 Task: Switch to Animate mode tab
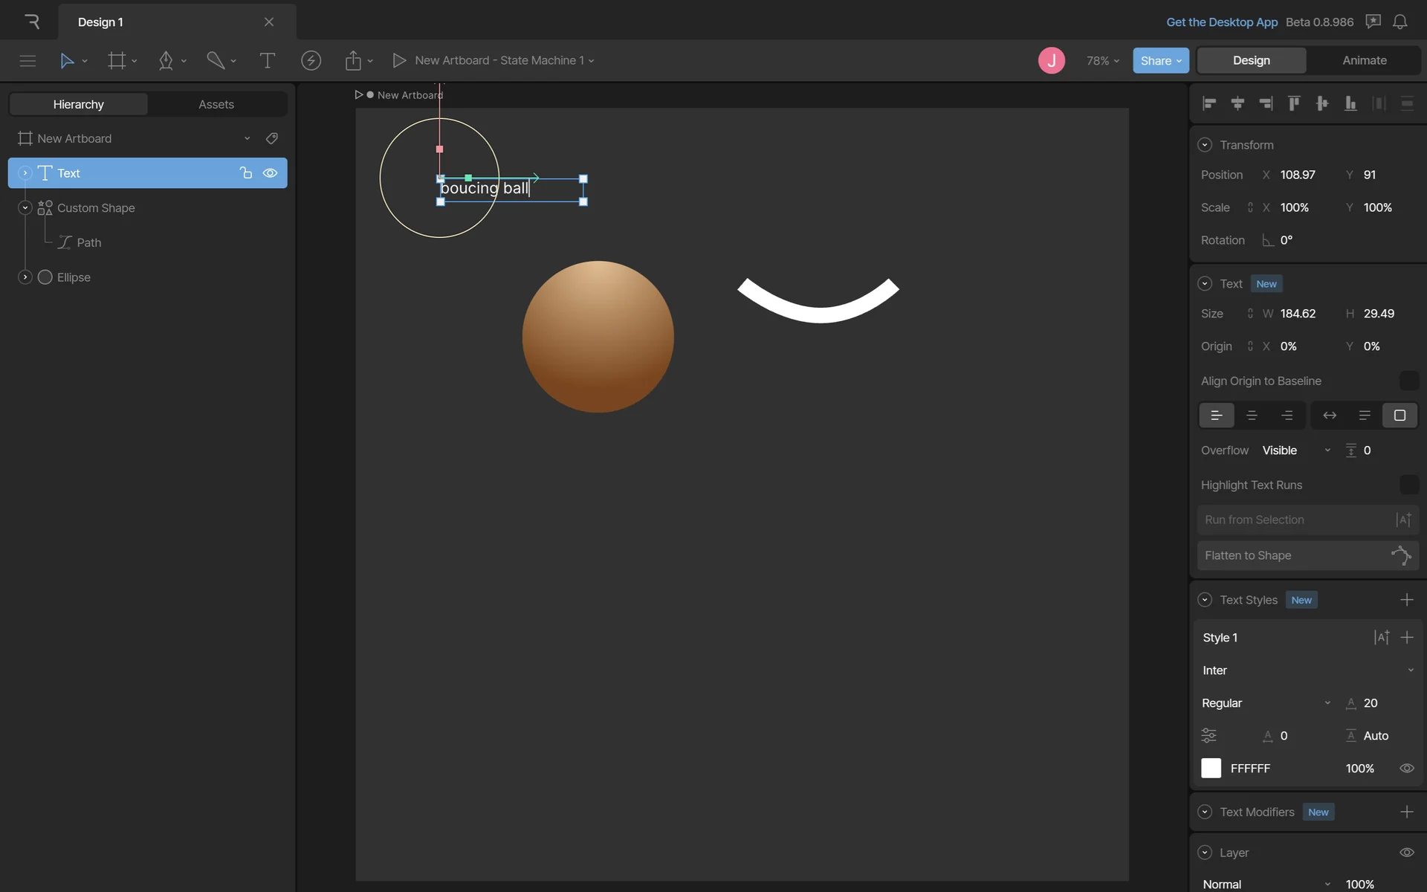click(x=1364, y=60)
